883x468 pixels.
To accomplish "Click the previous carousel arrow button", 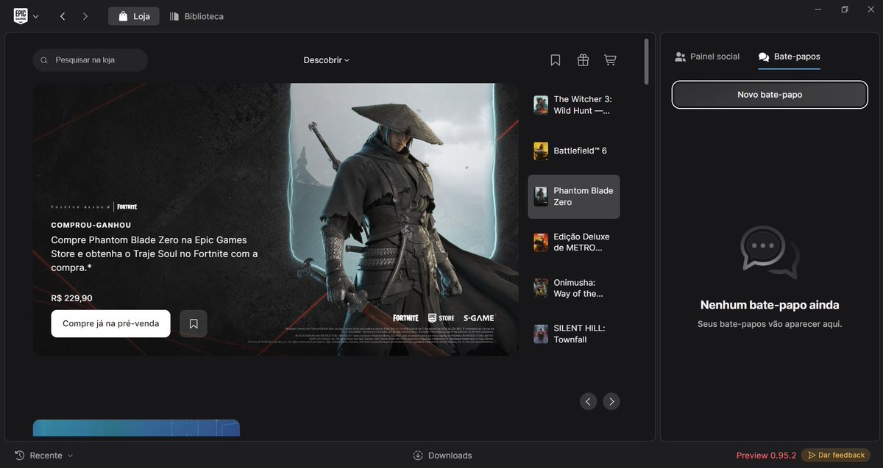I will point(587,401).
